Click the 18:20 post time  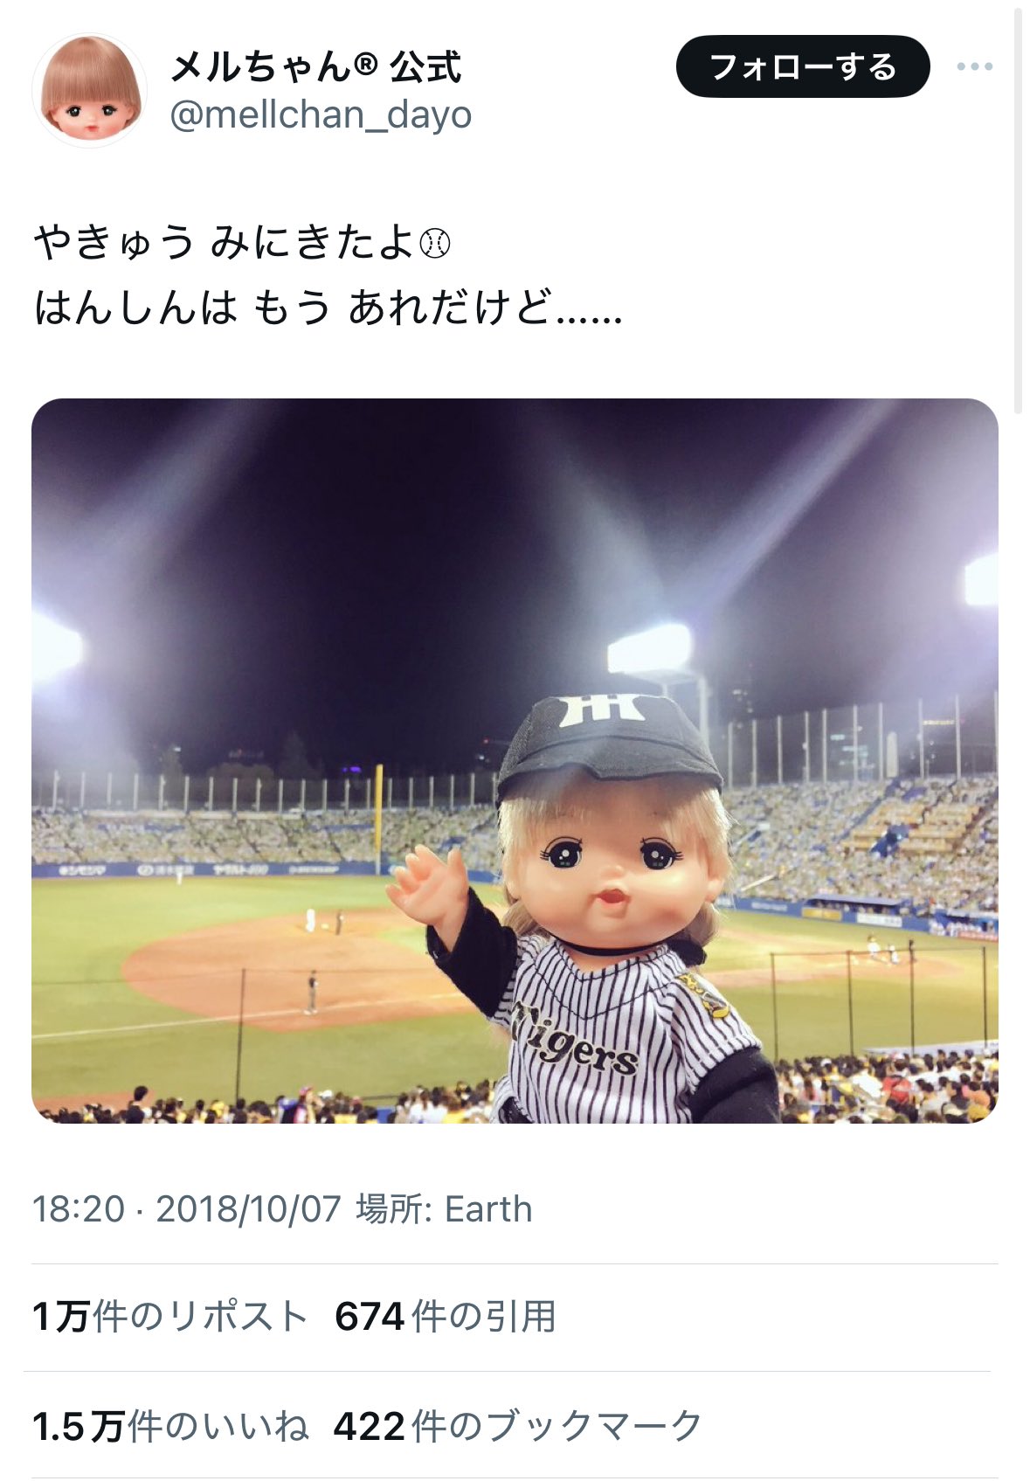pos(79,1209)
